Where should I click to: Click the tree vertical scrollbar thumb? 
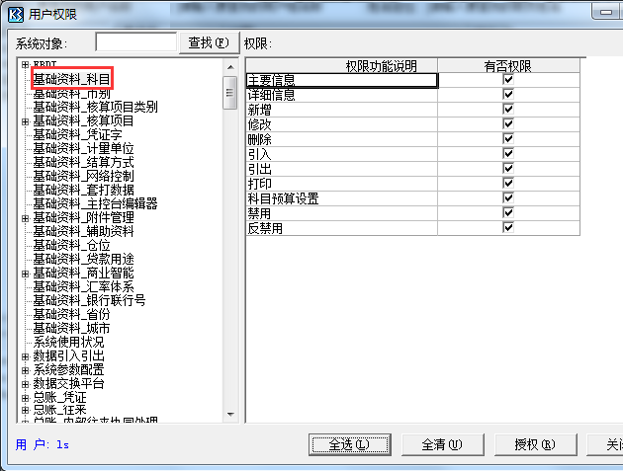[x=230, y=93]
